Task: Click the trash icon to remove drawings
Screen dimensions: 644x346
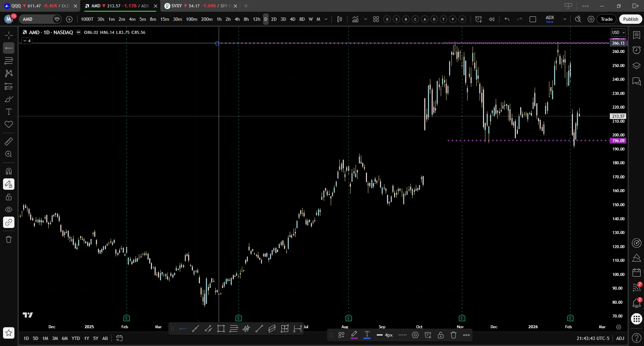Action: point(9,239)
